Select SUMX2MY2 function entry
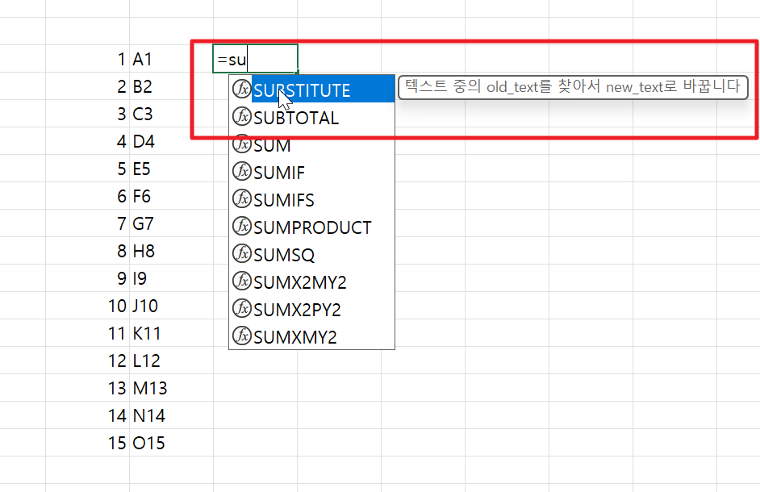This screenshot has width=760, height=492. click(x=311, y=281)
